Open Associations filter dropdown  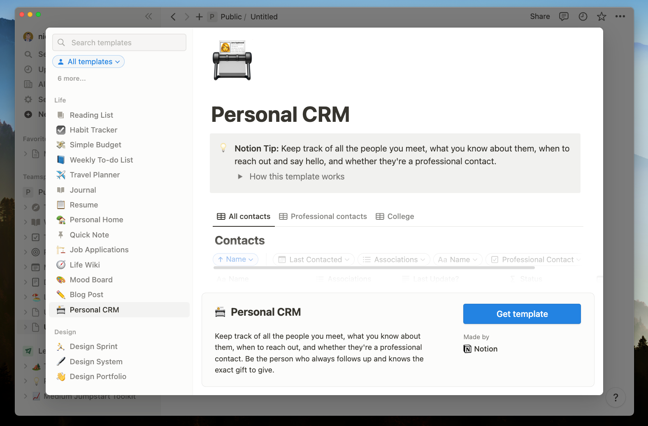tap(394, 259)
